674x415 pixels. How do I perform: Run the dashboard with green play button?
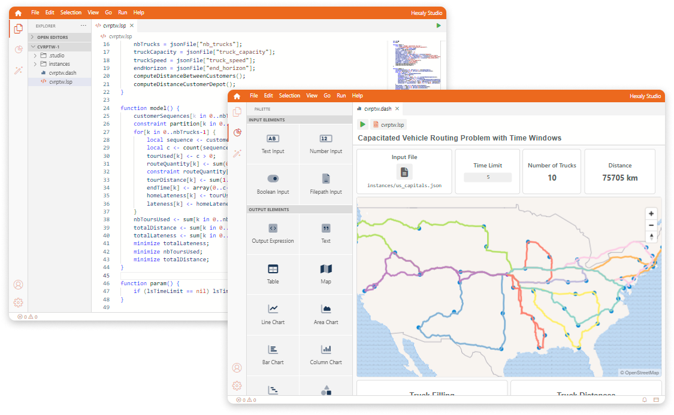[363, 124]
